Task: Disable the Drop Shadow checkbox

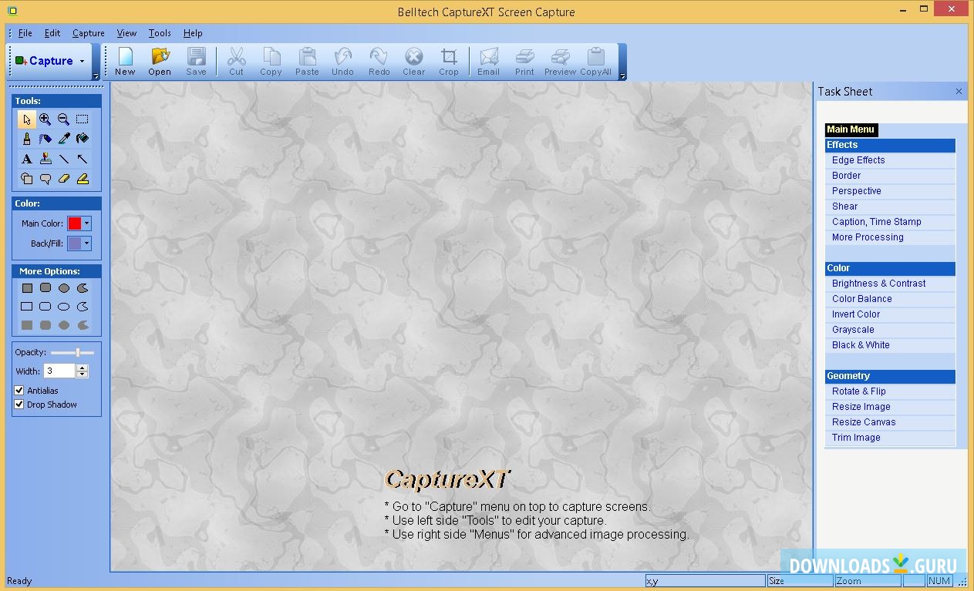Action: pos(19,405)
